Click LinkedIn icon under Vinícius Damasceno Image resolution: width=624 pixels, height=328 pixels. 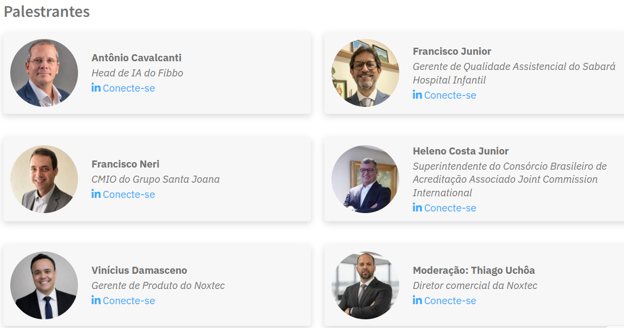[x=96, y=300]
